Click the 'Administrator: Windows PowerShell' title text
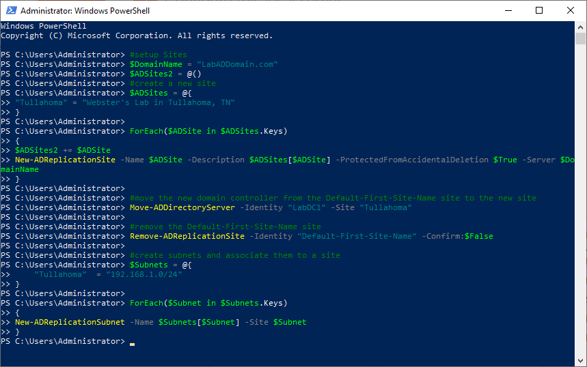587x367 pixels. pyautogui.click(x=85, y=11)
